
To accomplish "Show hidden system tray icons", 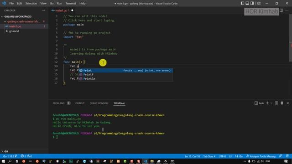I will pos(245,161).
